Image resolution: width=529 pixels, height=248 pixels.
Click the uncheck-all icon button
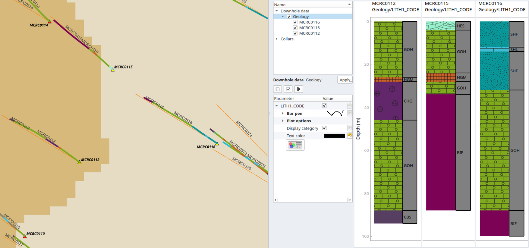tap(278, 89)
